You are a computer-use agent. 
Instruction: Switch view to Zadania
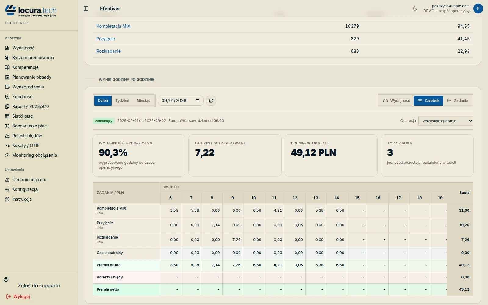click(x=457, y=101)
